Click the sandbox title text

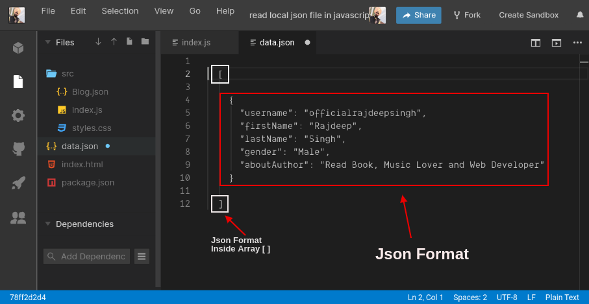coord(308,16)
